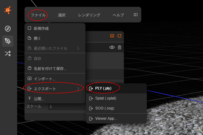
Task: Open the レンダリング menu
Action: point(89,15)
